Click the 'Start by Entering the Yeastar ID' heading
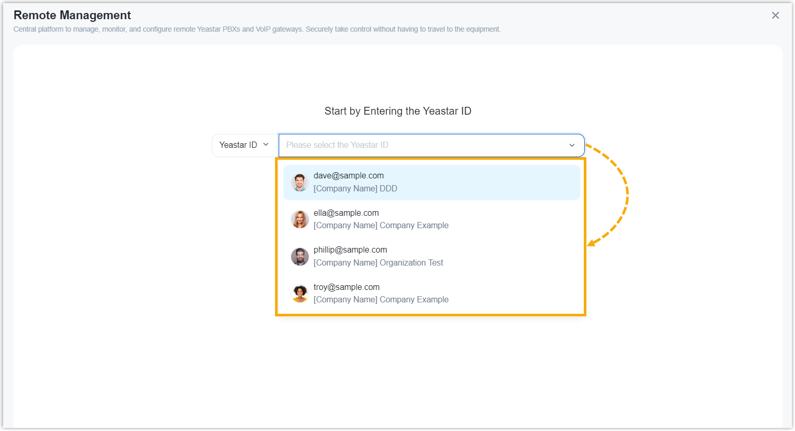This screenshot has width=795, height=431. coord(397,111)
